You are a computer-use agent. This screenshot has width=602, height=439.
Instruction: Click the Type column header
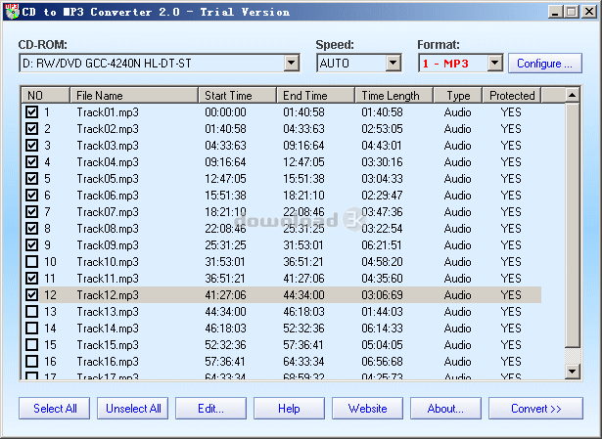[x=458, y=95]
